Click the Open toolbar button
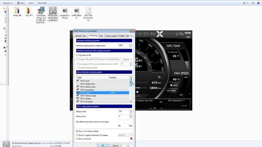This screenshot has height=147, width=262. 21,3
